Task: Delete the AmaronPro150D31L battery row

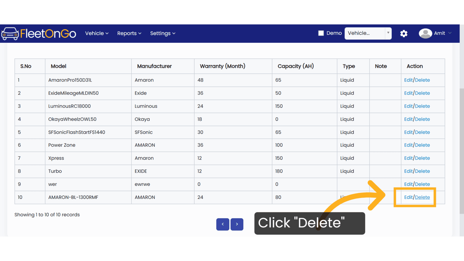Action: 422,80
